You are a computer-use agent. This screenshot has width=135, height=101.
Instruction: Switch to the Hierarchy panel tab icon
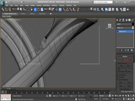click(x=123, y=20)
